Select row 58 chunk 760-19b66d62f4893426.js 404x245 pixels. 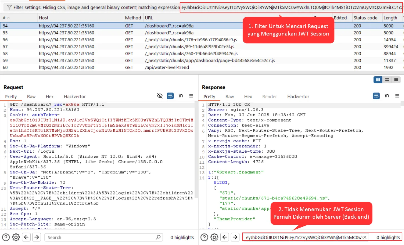[202, 54]
